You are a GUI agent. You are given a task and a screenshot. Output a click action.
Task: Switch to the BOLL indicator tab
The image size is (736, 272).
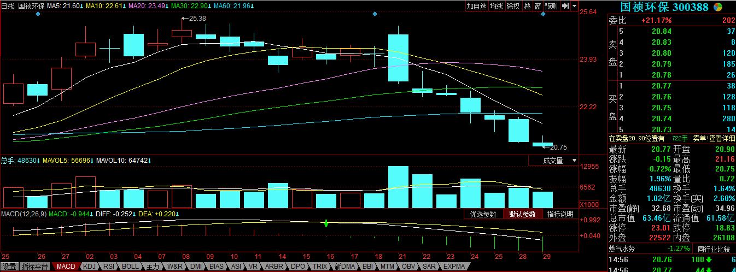click(130, 267)
